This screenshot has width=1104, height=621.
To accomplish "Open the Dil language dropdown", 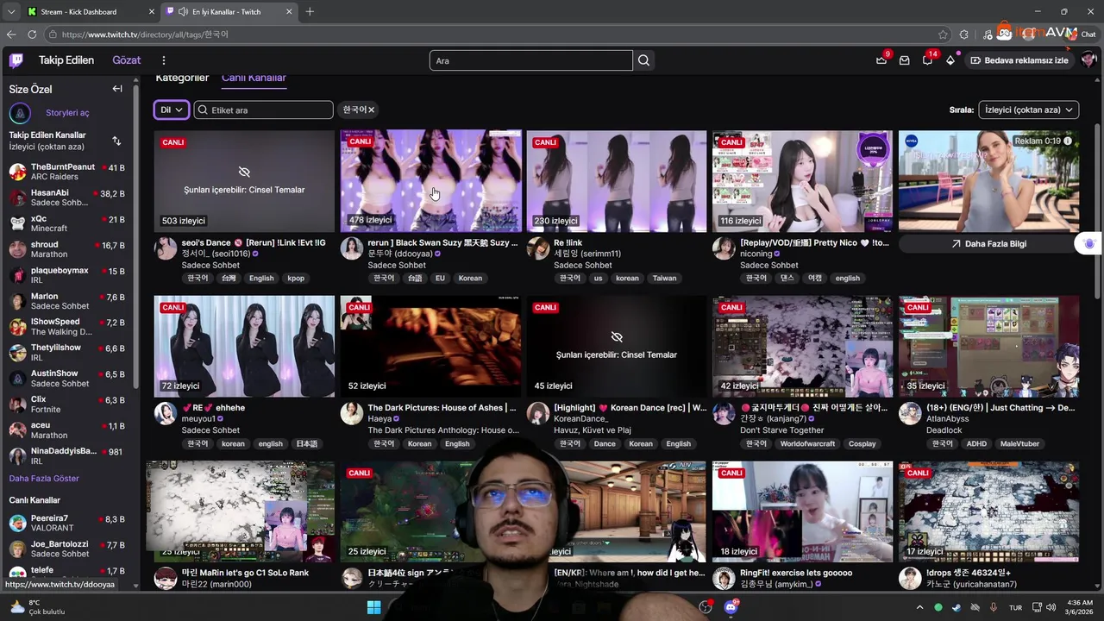I will point(171,110).
